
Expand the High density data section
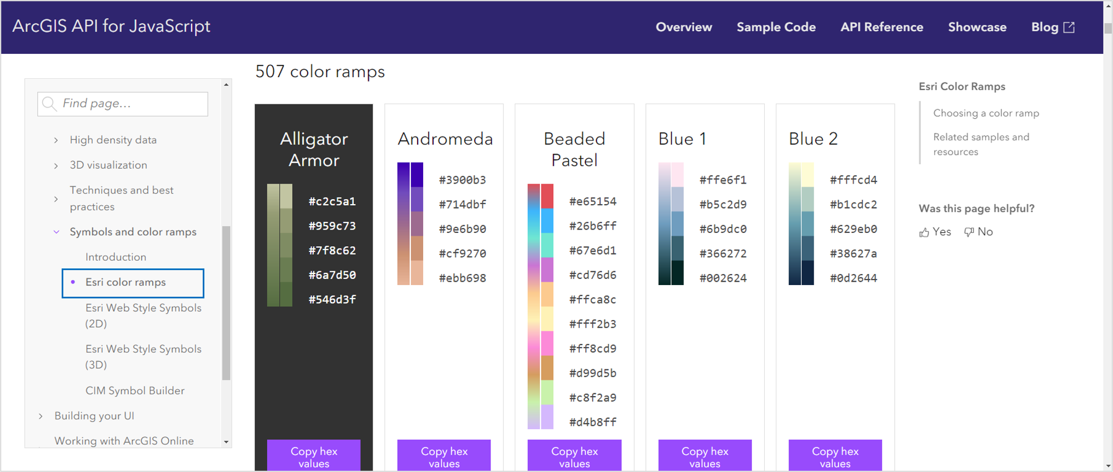click(x=56, y=140)
